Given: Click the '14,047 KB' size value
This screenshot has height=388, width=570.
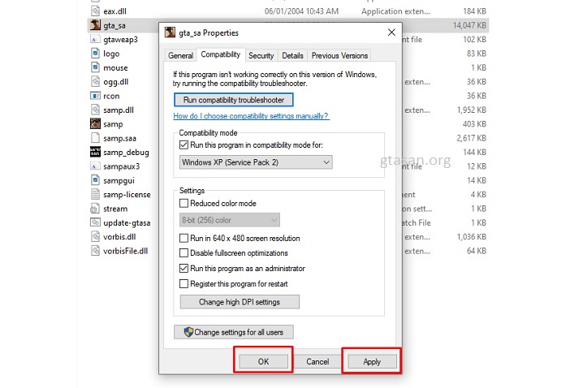Looking at the screenshot, I should coord(469,25).
